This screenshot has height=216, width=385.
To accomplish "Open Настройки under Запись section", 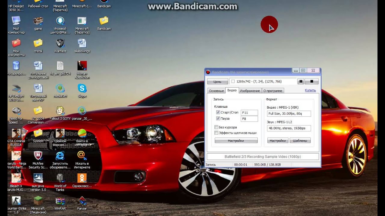I will [x=236, y=140].
